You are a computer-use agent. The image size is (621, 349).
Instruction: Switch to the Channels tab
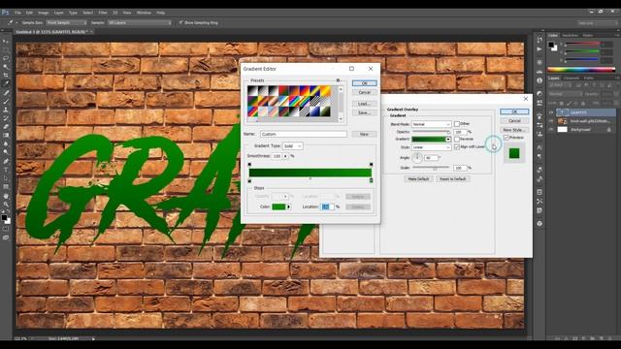(572, 78)
